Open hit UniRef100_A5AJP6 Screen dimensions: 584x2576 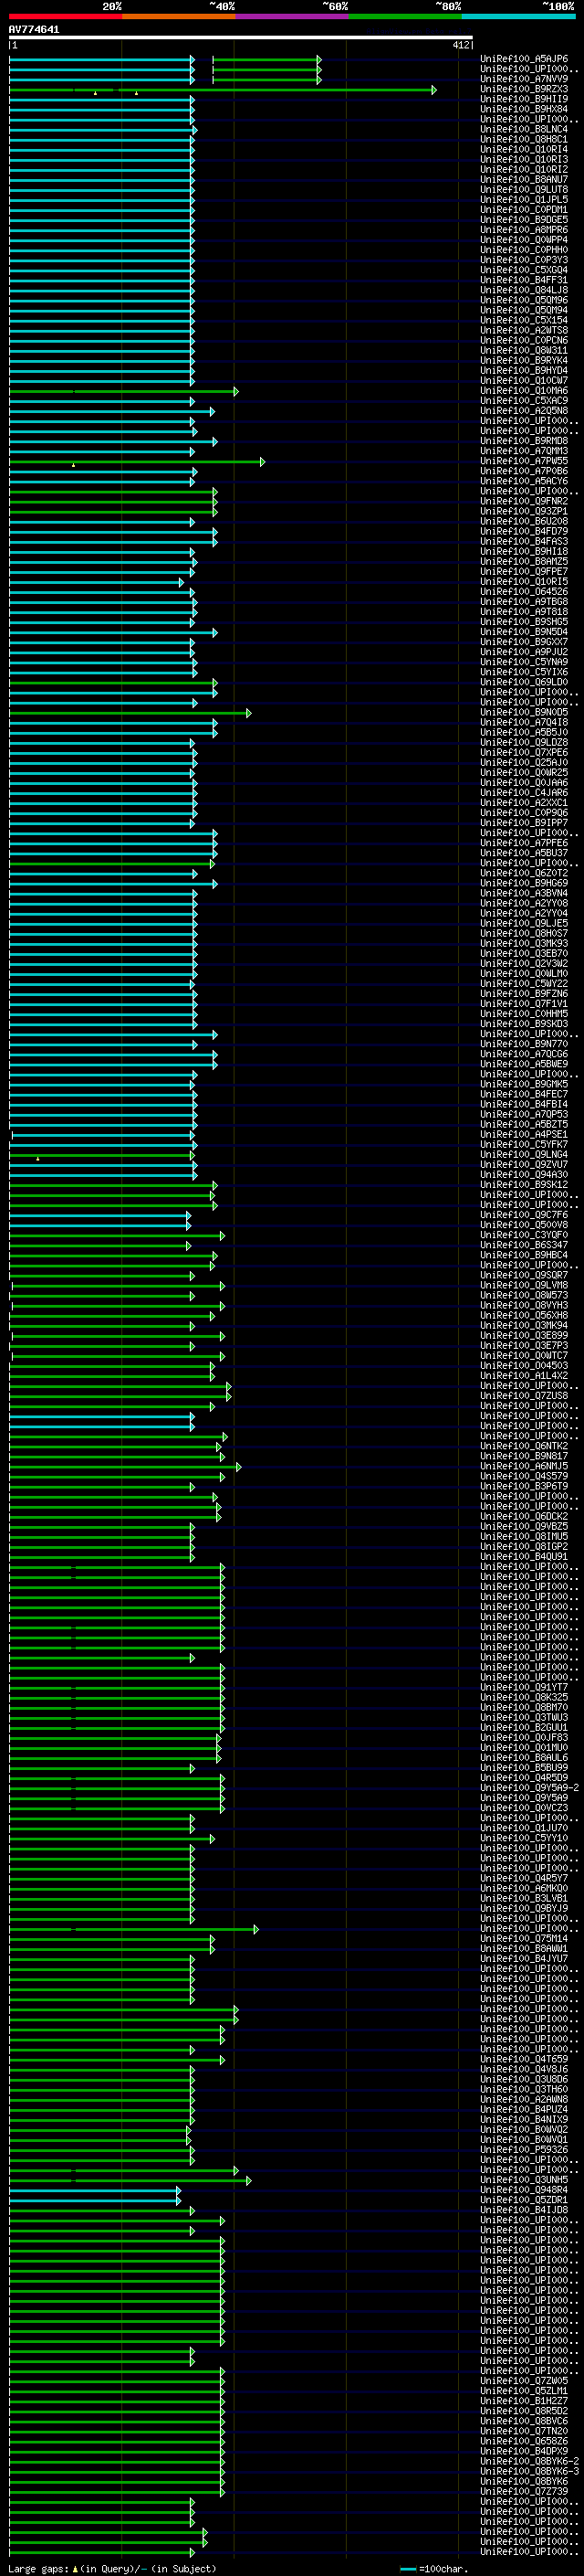pos(524,59)
